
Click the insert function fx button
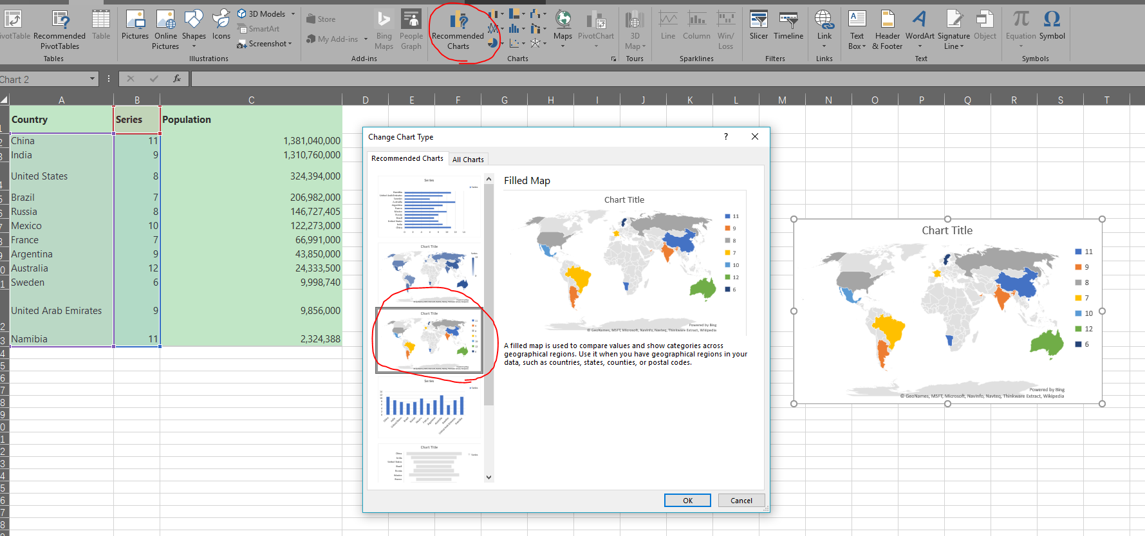click(177, 79)
